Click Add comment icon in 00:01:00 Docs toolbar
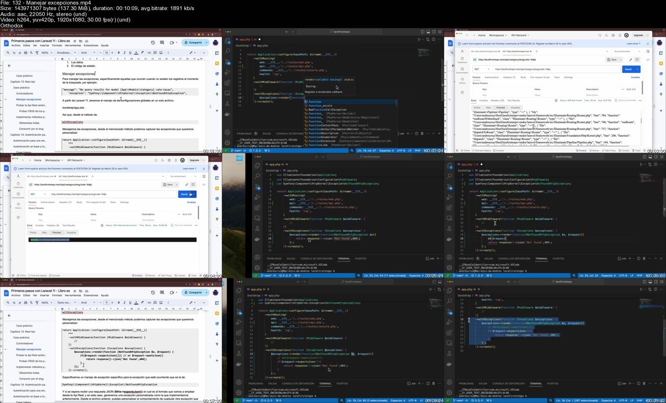Screen dimensions: 666x403 point(155,53)
